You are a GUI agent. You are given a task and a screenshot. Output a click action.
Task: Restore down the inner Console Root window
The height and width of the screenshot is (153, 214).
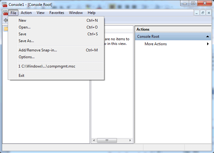202,13
